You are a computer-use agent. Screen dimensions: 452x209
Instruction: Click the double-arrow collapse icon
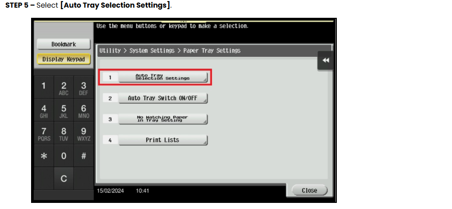[x=326, y=61]
